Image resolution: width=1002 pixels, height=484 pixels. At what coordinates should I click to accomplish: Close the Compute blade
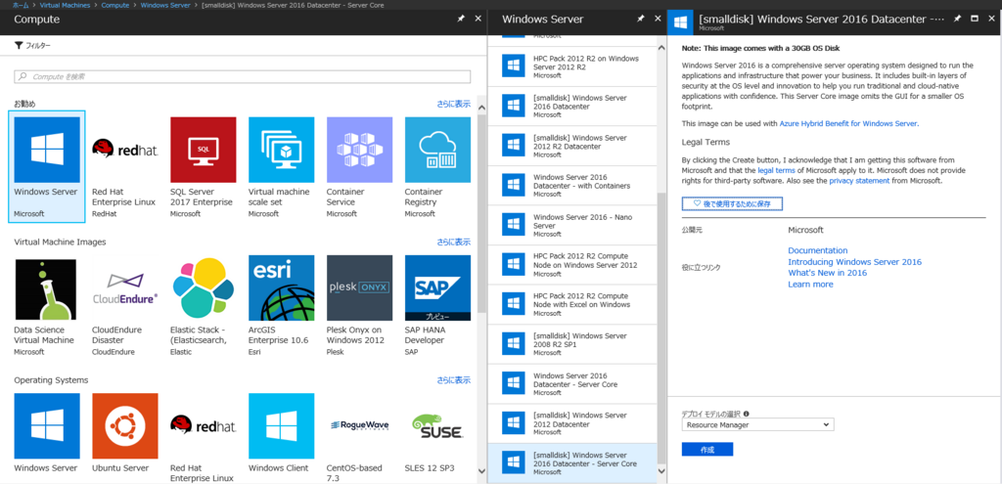pos(478,20)
